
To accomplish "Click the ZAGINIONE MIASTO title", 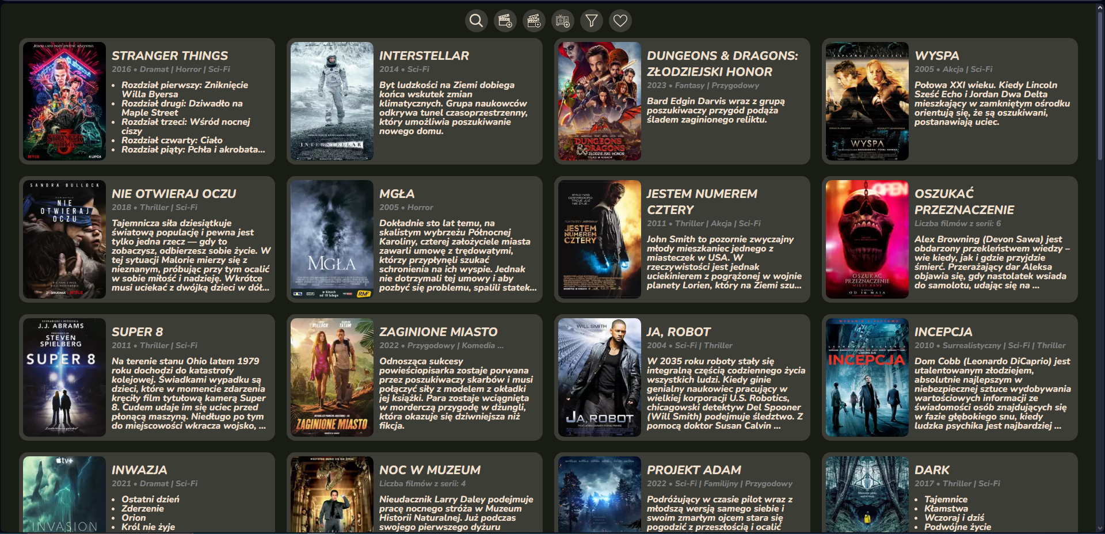I will (439, 332).
